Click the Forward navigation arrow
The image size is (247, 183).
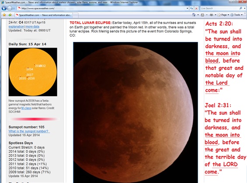[10, 8]
